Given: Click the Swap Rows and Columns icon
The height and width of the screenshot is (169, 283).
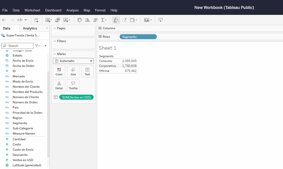Looking at the screenshot, I should (80, 20).
